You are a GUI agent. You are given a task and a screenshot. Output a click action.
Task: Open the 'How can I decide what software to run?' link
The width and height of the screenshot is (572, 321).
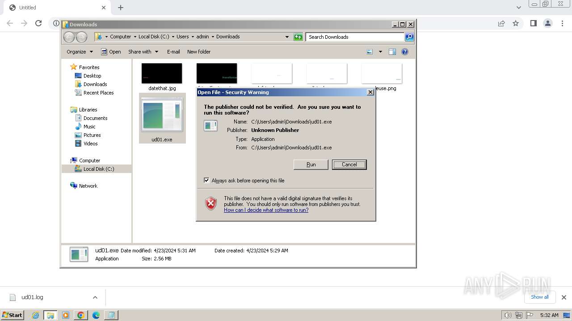(x=266, y=210)
